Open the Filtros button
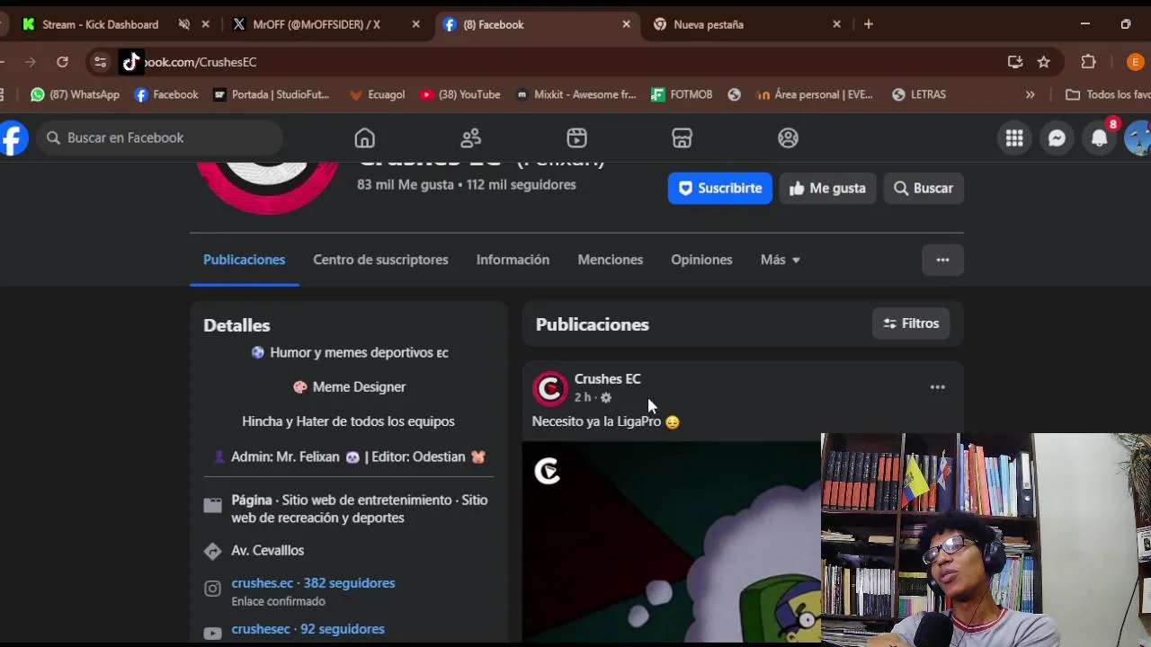Viewport: 1151px width, 647px height. coord(911,323)
